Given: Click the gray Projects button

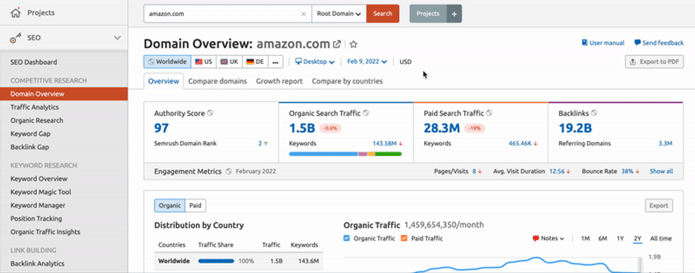Looking at the screenshot, I should click(x=428, y=14).
